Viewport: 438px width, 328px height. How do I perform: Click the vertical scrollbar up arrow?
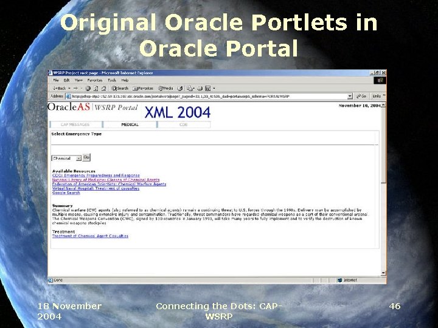point(383,105)
